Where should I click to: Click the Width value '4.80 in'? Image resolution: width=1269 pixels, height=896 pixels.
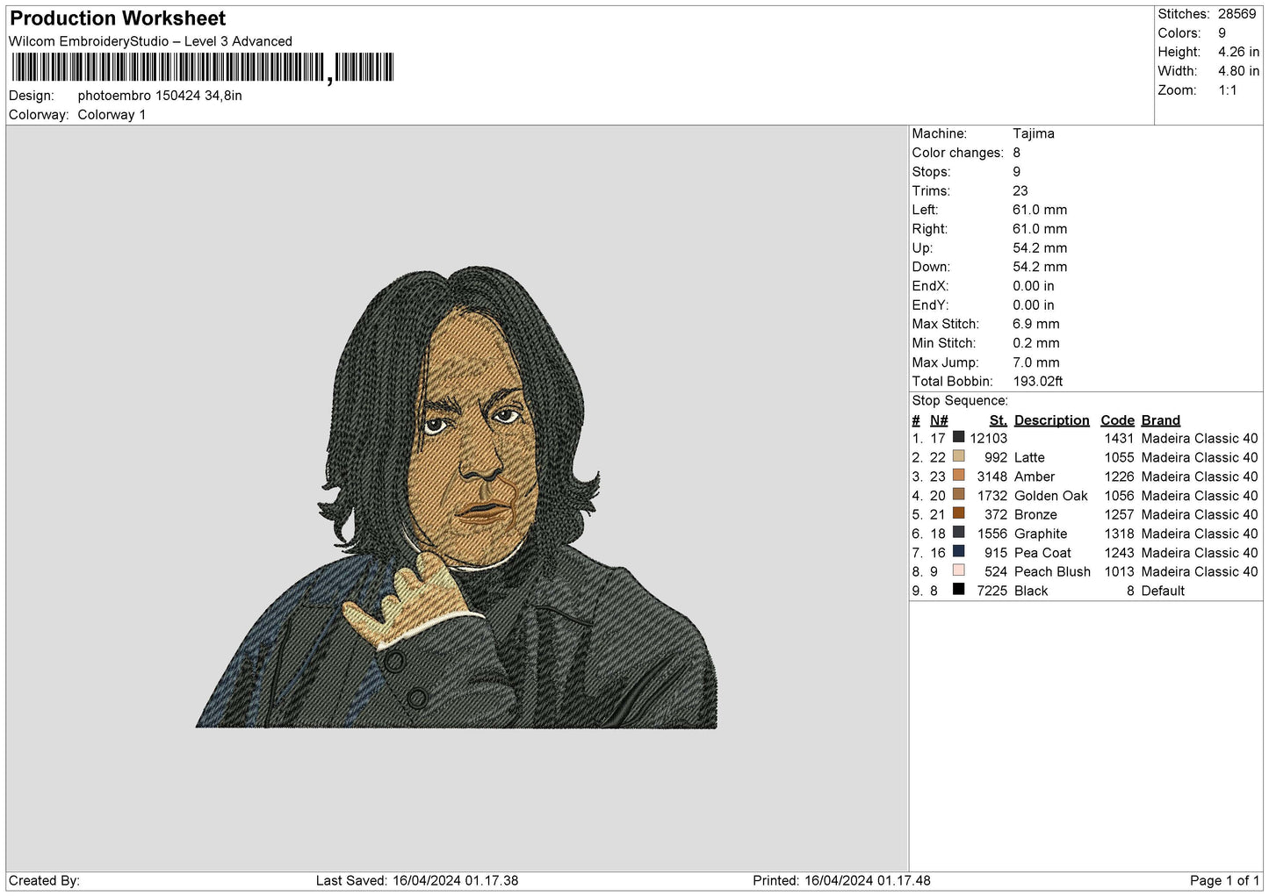click(x=1238, y=71)
